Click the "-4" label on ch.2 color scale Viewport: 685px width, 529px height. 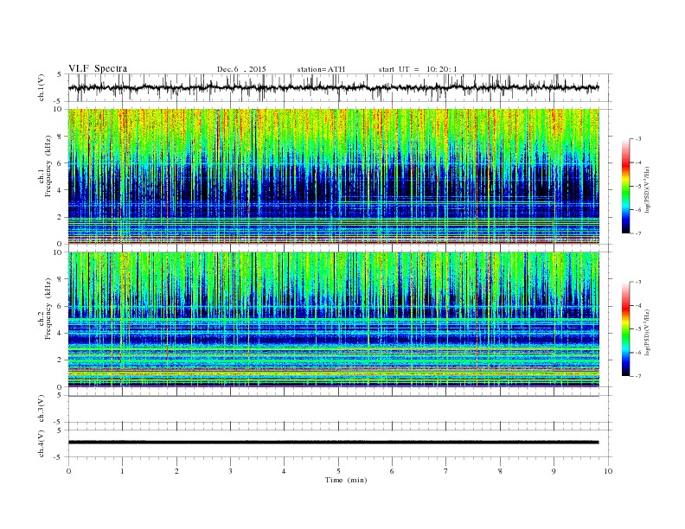638,305
